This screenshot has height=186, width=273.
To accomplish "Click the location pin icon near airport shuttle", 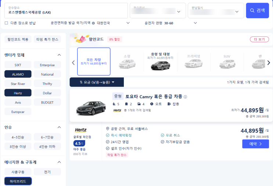I will (108, 129).
